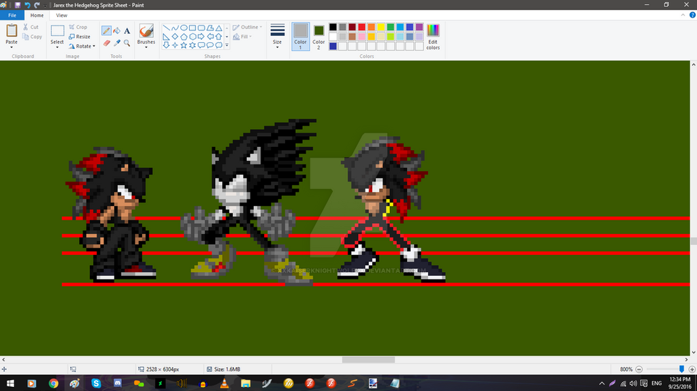Click the Cut button
Screen dimensions: 697x391
point(31,27)
